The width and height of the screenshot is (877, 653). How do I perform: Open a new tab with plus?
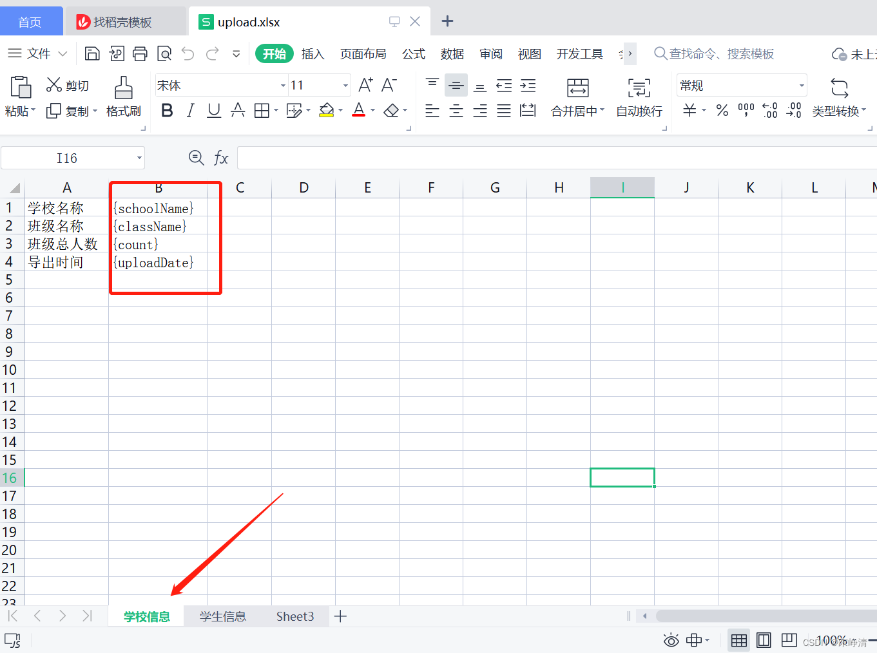pyautogui.click(x=447, y=21)
